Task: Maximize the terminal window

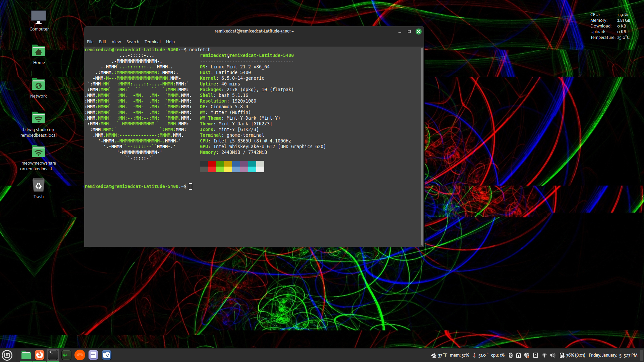Action: (x=409, y=32)
